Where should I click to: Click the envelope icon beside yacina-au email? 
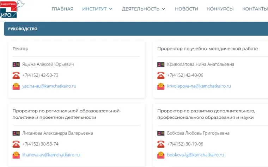(16, 86)
